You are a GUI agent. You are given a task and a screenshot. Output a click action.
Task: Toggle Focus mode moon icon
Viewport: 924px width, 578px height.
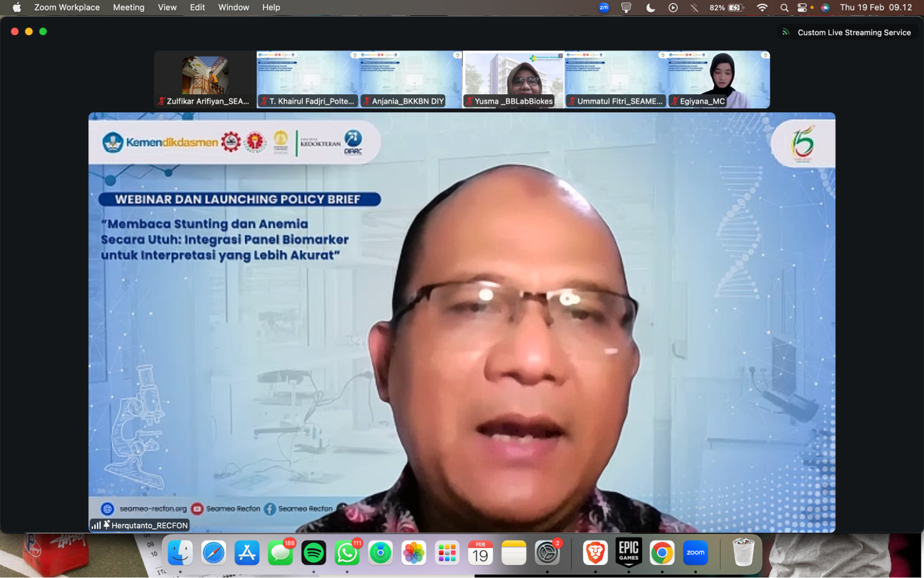650,7
